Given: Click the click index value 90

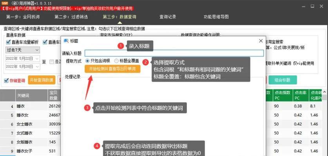Looking at the screenshot, I should 277,106.
